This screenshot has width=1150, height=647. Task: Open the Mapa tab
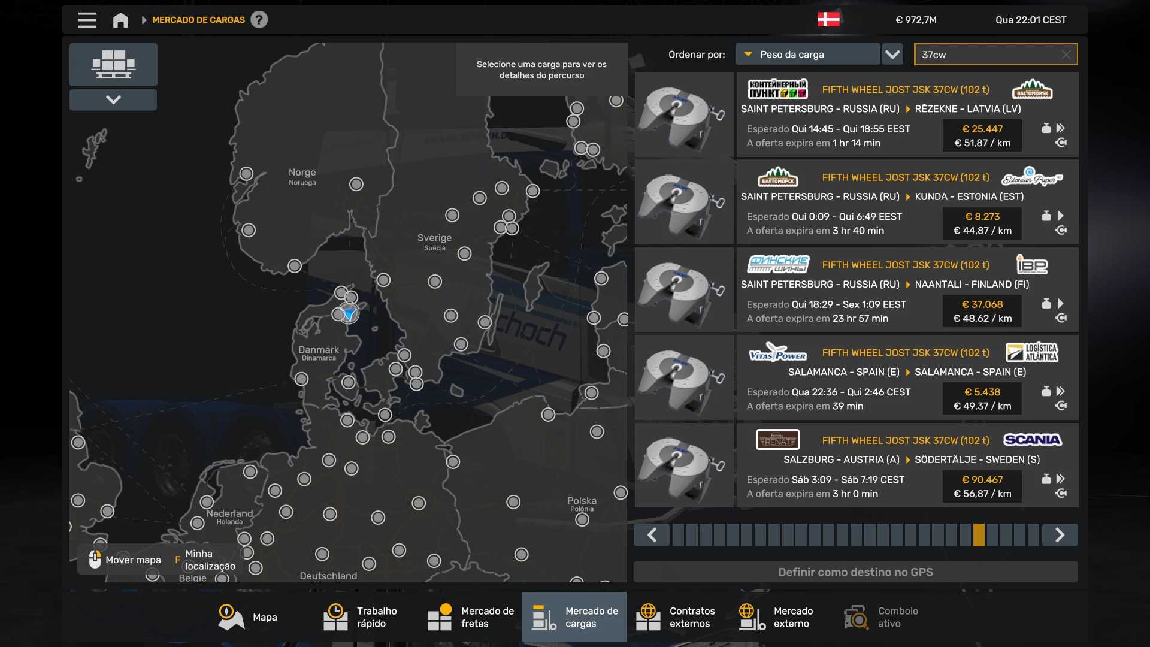[x=247, y=617]
